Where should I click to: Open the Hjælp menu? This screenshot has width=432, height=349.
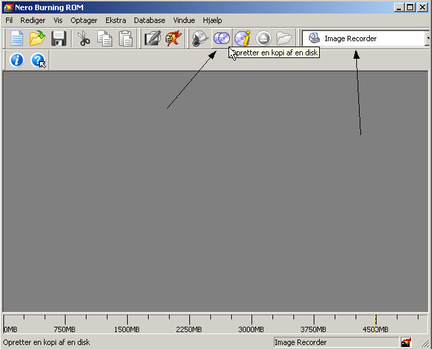click(212, 20)
